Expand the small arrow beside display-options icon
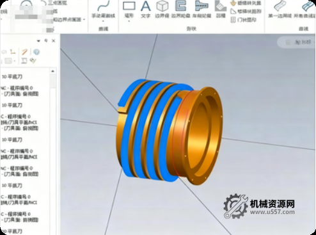The image size is (316, 235). 15,61
